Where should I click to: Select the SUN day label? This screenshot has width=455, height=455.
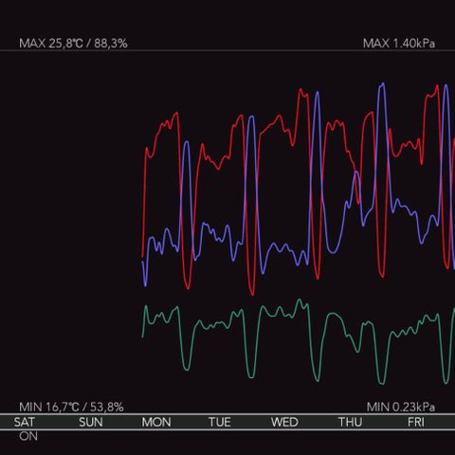click(91, 422)
